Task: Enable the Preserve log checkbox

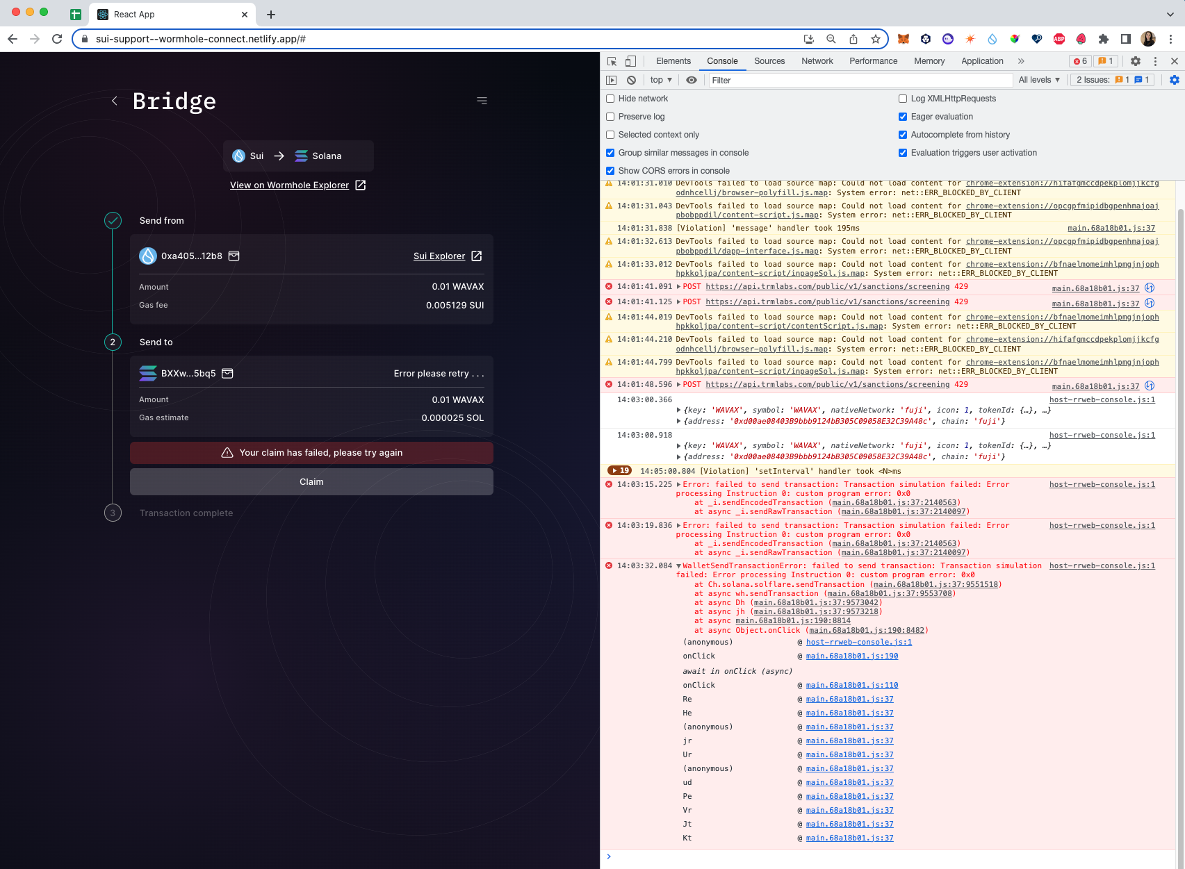Action: [x=610, y=116]
